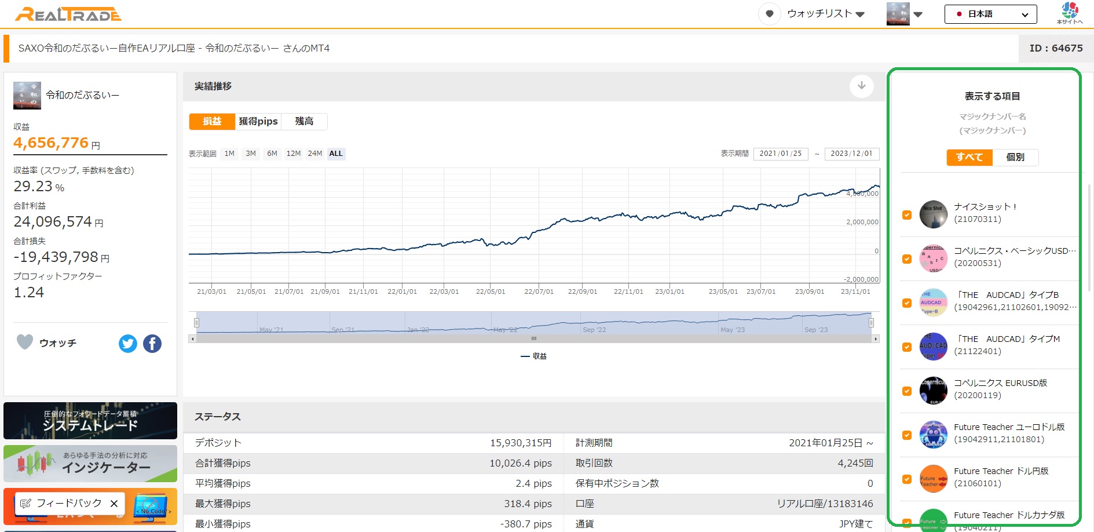The width and height of the screenshot is (1094, 532).
Task: Click the 本サイトへ icon
Action: tap(1069, 13)
